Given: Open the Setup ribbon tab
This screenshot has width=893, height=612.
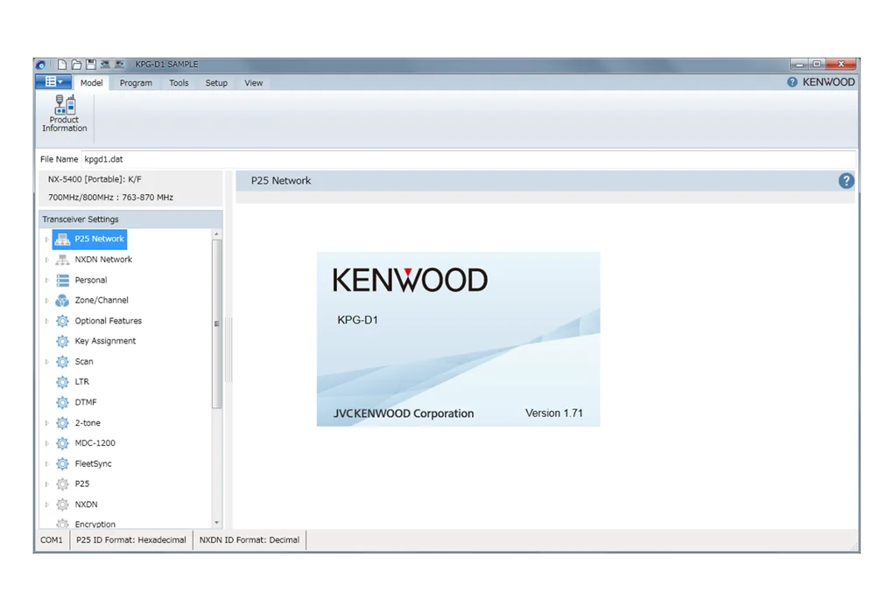Looking at the screenshot, I should pos(216,83).
